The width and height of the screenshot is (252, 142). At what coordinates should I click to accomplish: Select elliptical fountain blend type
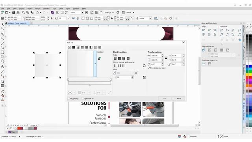[119, 58]
